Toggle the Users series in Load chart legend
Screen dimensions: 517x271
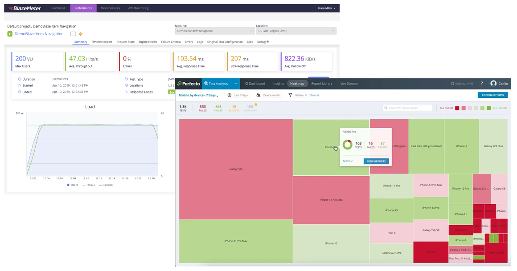click(x=73, y=185)
